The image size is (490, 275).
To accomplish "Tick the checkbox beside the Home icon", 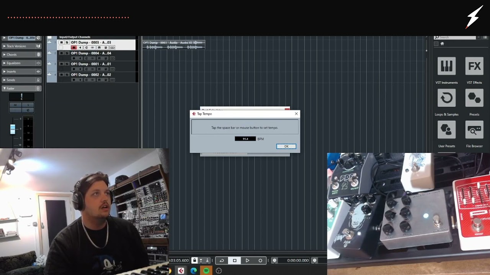I will pos(436,44).
